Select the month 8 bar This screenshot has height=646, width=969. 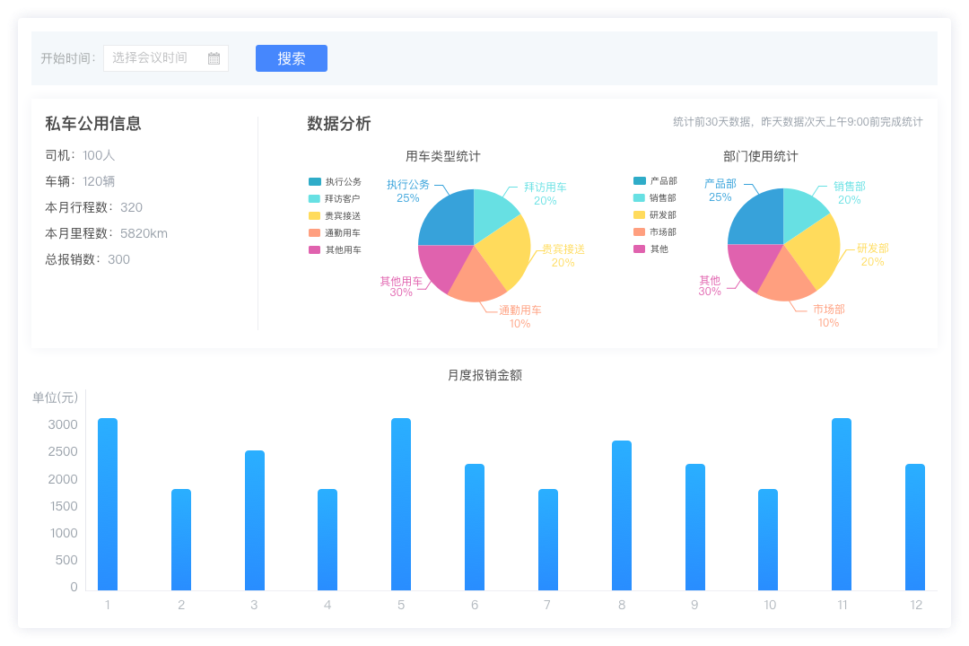point(622,516)
